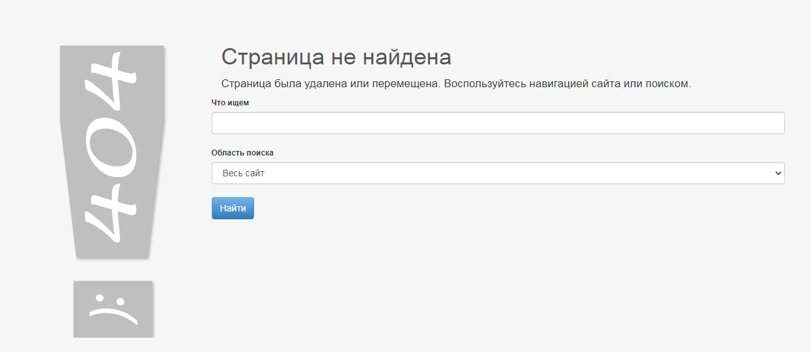Click the frown mouth of the sad face

click(x=113, y=315)
